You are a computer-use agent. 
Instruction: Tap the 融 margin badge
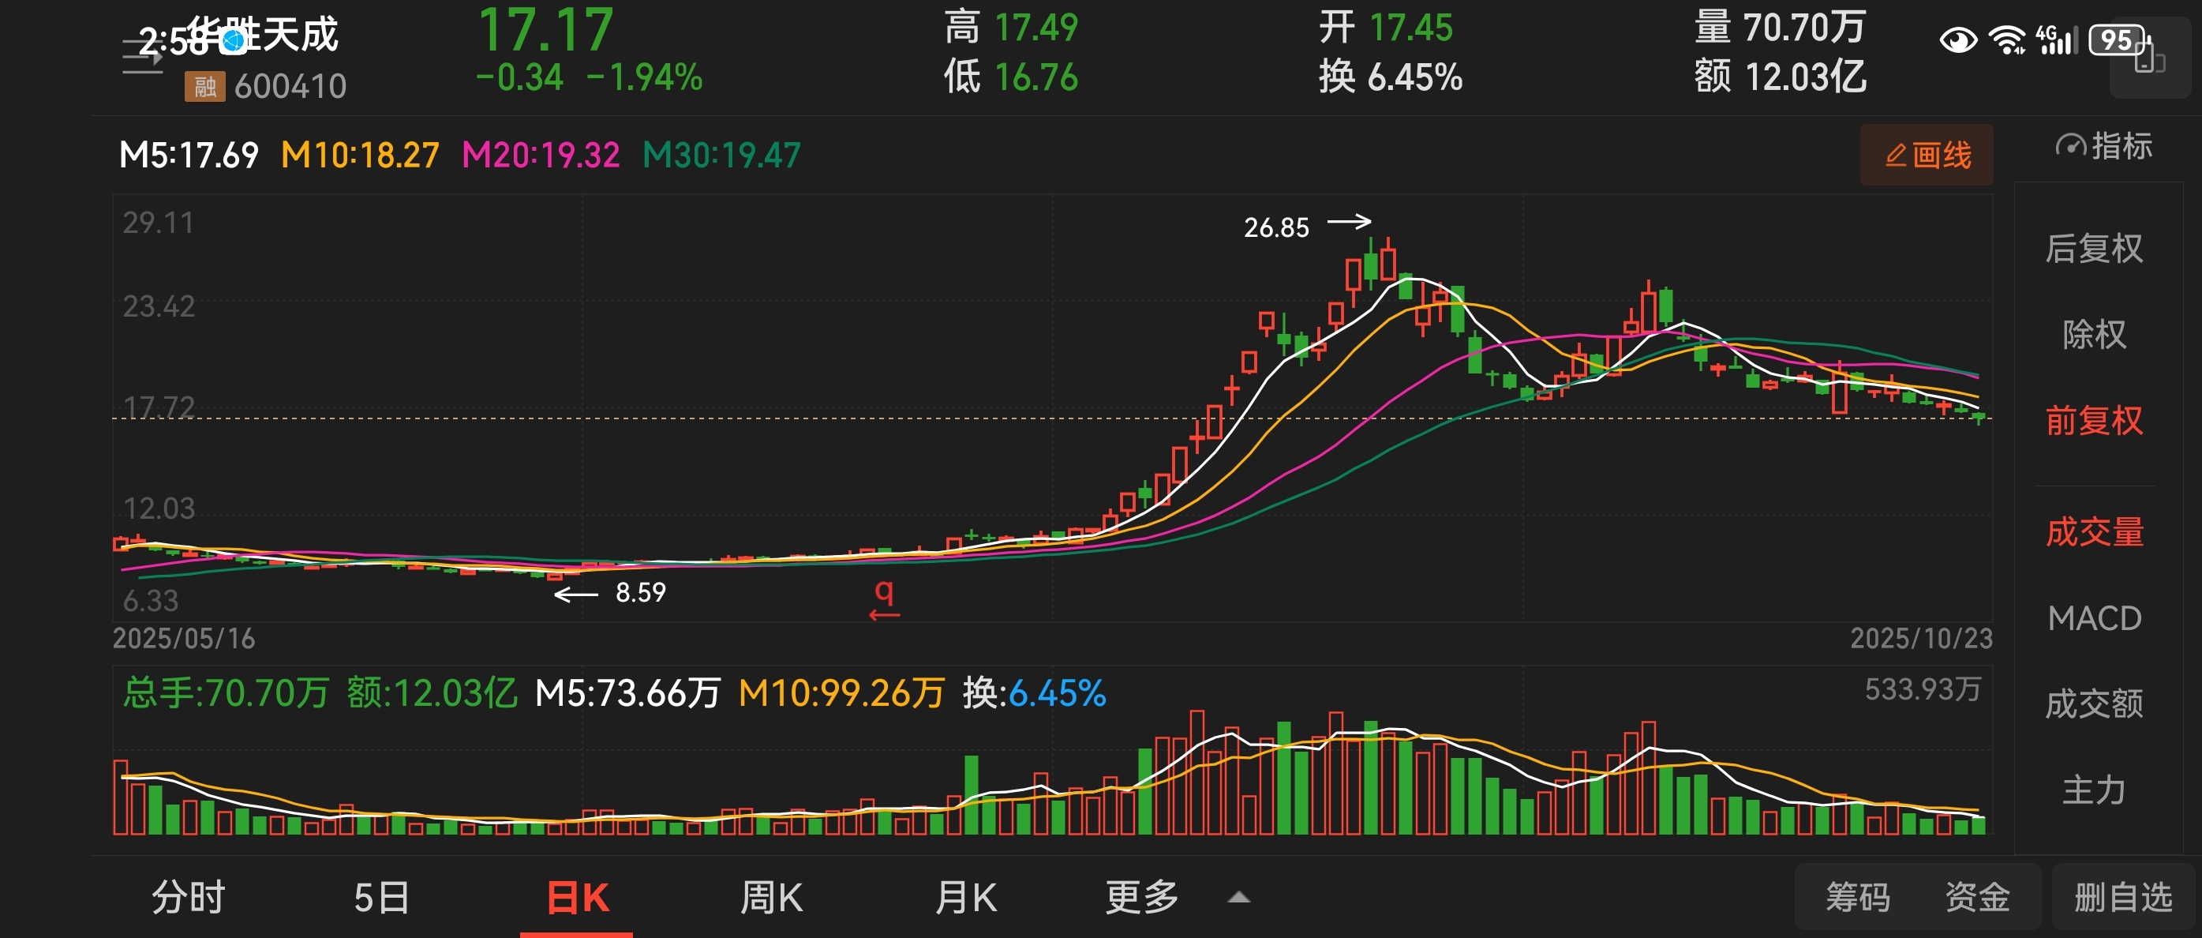click(204, 86)
